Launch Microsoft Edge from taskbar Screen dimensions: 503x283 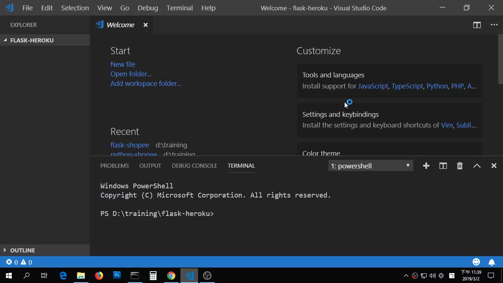click(x=63, y=276)
